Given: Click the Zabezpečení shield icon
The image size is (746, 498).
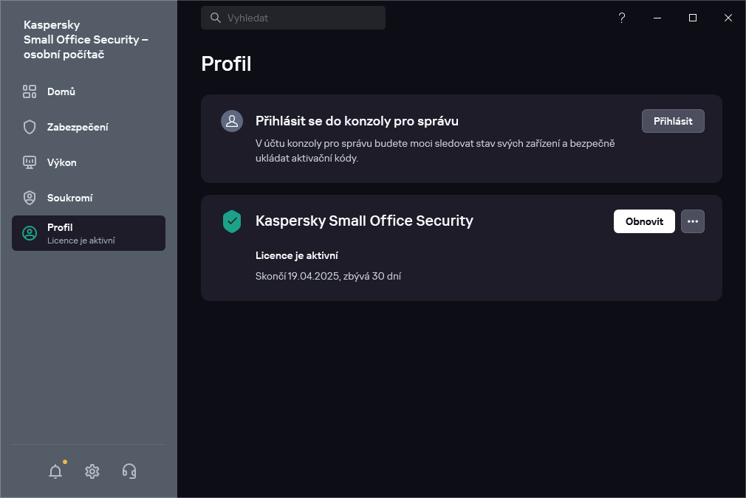Looking at the screenshot, I should [30, 127].
